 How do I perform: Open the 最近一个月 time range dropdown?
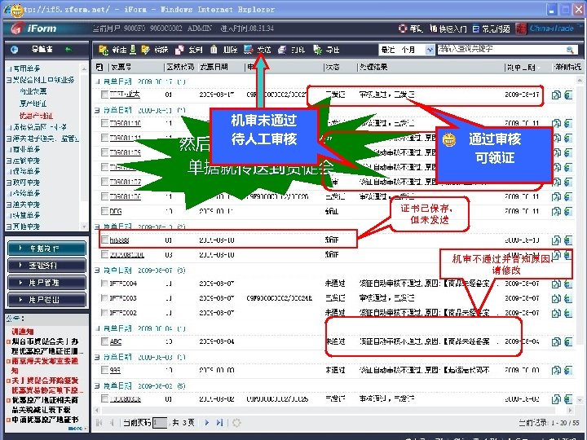coord(430,50)
